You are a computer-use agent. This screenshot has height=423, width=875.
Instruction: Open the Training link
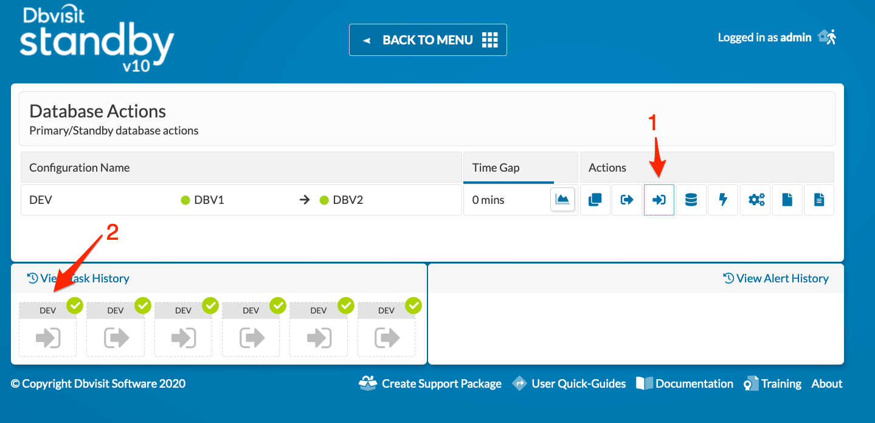773,383
